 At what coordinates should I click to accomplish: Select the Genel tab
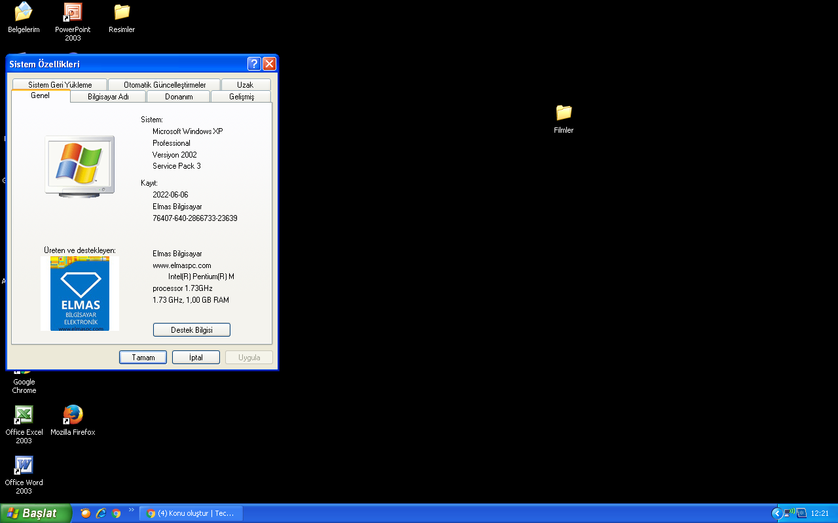coord(40,95)
